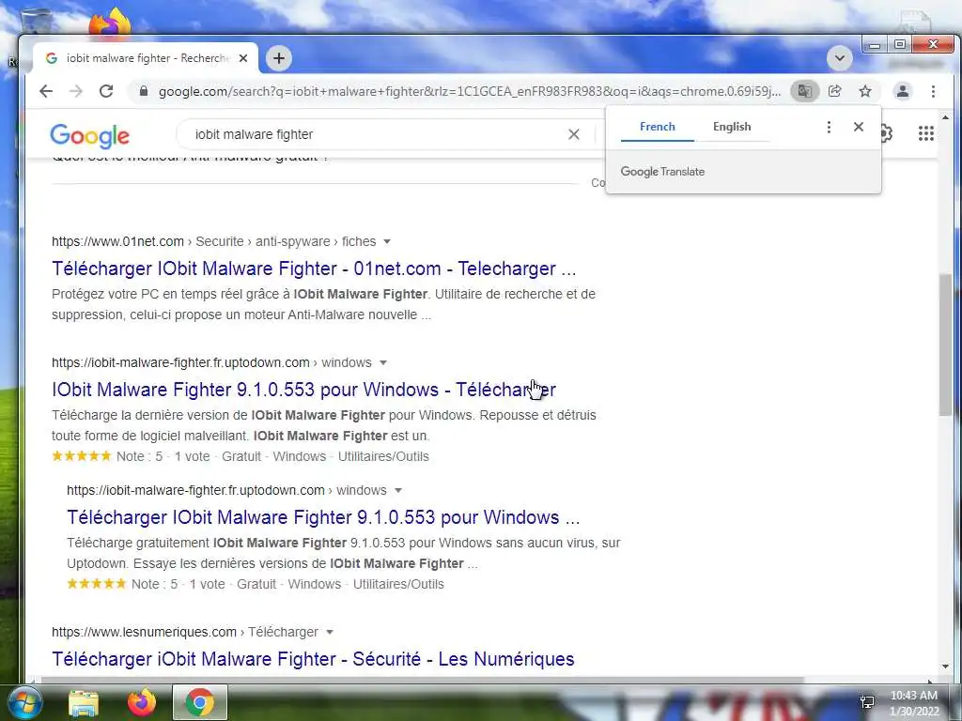Click the vertical scrollbar thumb
Image resolution: width=962 pixels, height=721 pixels.
[945, 345]
